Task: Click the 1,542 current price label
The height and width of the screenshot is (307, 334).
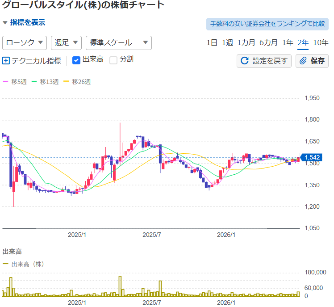Action: coord(311,158)
